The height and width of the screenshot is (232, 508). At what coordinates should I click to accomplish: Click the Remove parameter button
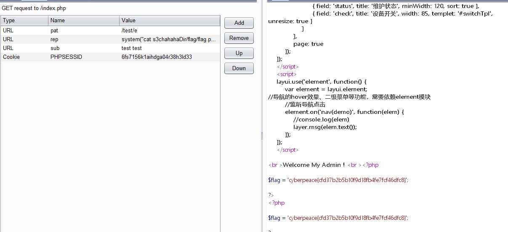pyautogui.click(x=239, y=38)
